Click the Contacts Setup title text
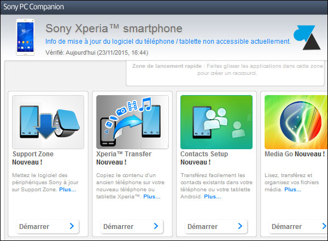The image size is (328, 241). (204, 154)
